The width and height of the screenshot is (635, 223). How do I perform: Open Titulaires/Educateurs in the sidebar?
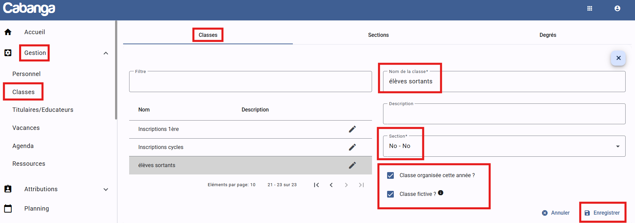tap(43, 110)
